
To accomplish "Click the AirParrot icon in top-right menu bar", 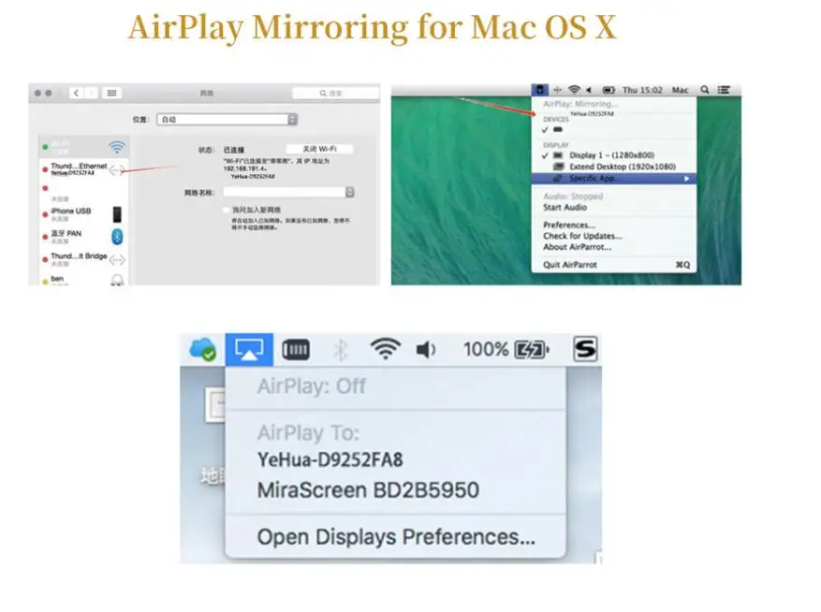I will tap(540, 90).
